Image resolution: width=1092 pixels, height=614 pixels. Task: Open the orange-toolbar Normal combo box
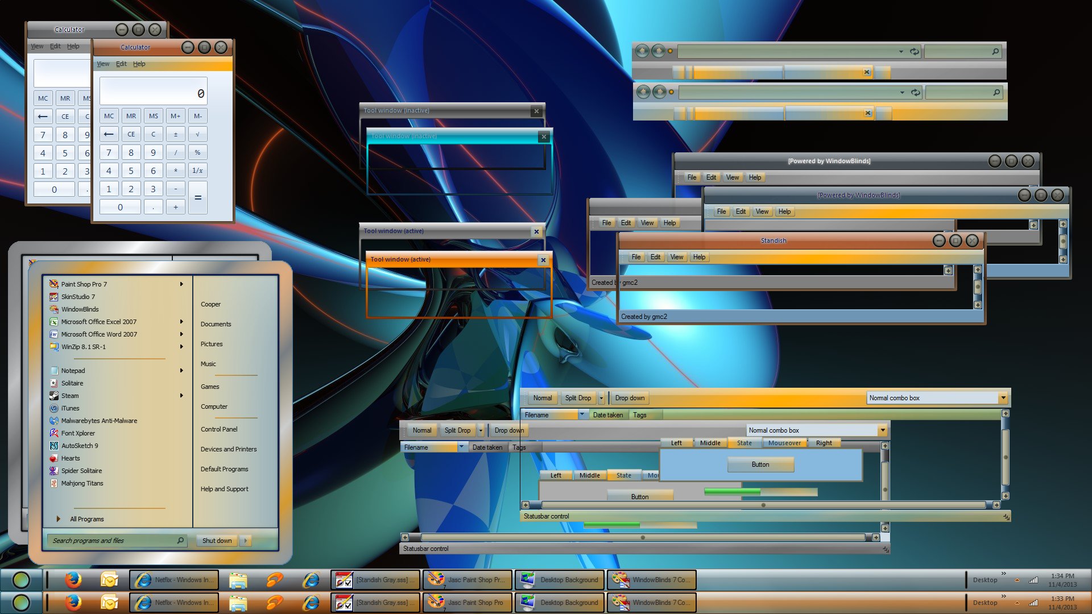point(937,398)
